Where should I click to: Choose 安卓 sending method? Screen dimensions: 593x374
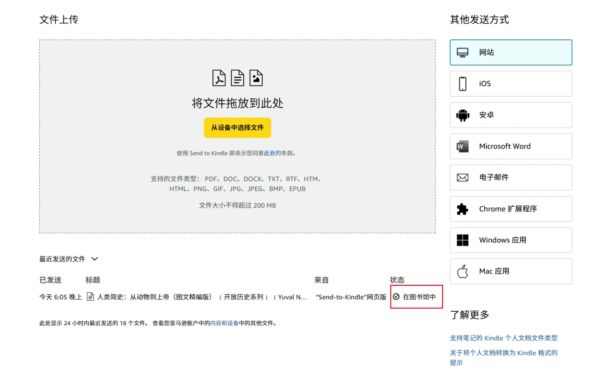pos(511,115)
